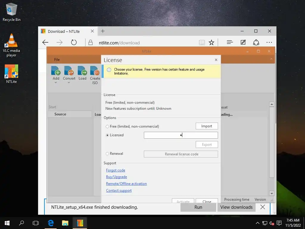This screenshot has height=229, width=305.
Task: Open Edge More actions ellipsis menu
Action: pos(269,42)
